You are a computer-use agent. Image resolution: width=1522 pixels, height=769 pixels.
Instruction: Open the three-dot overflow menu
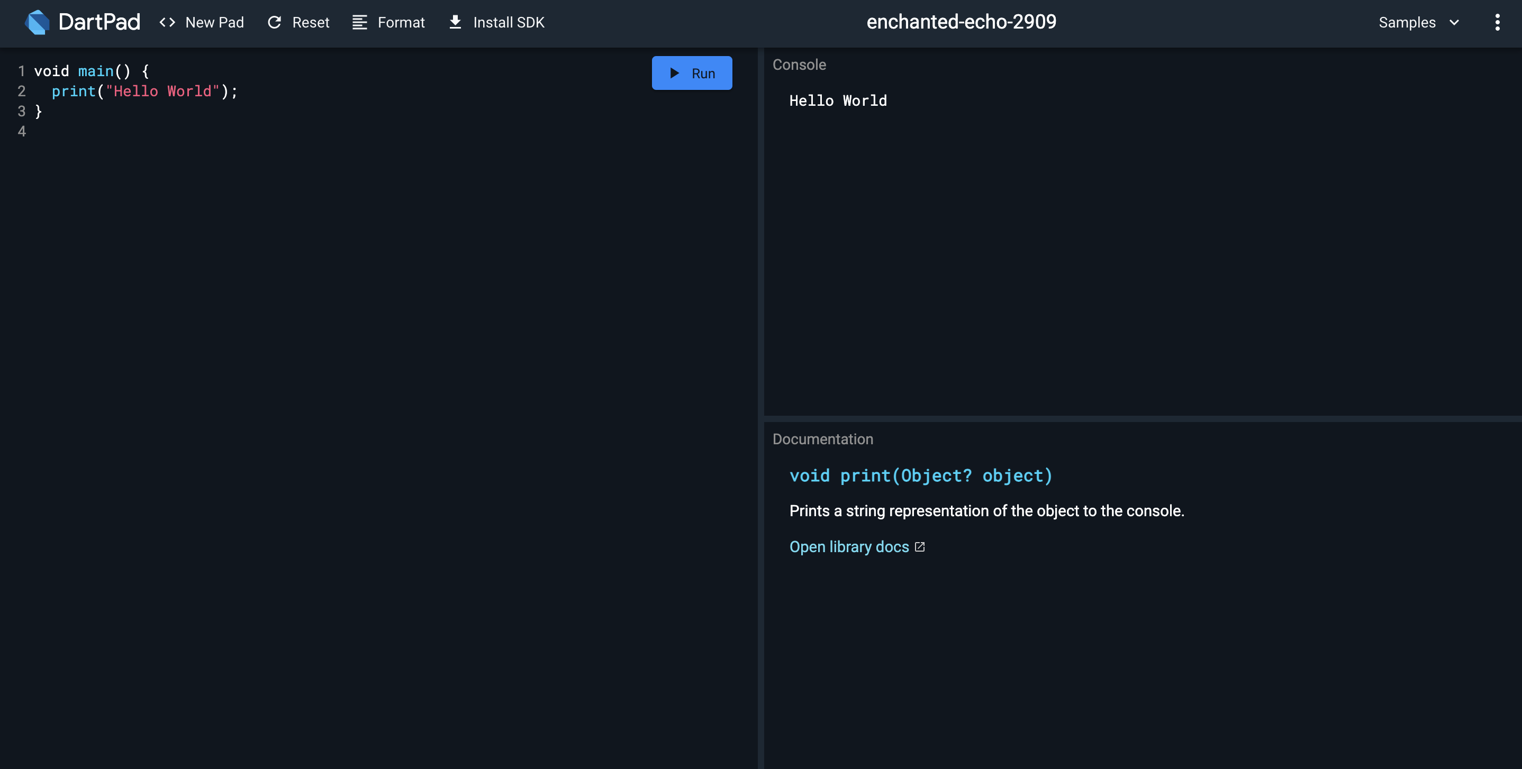tap(1497, 22)
